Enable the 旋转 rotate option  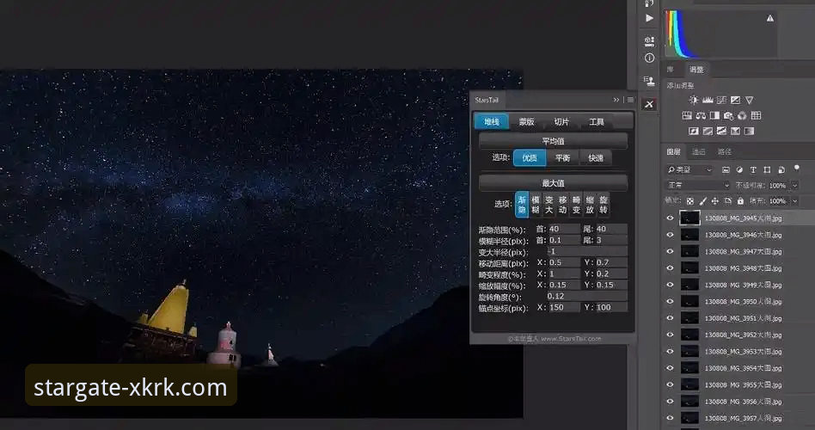click(x=603, y=205)
